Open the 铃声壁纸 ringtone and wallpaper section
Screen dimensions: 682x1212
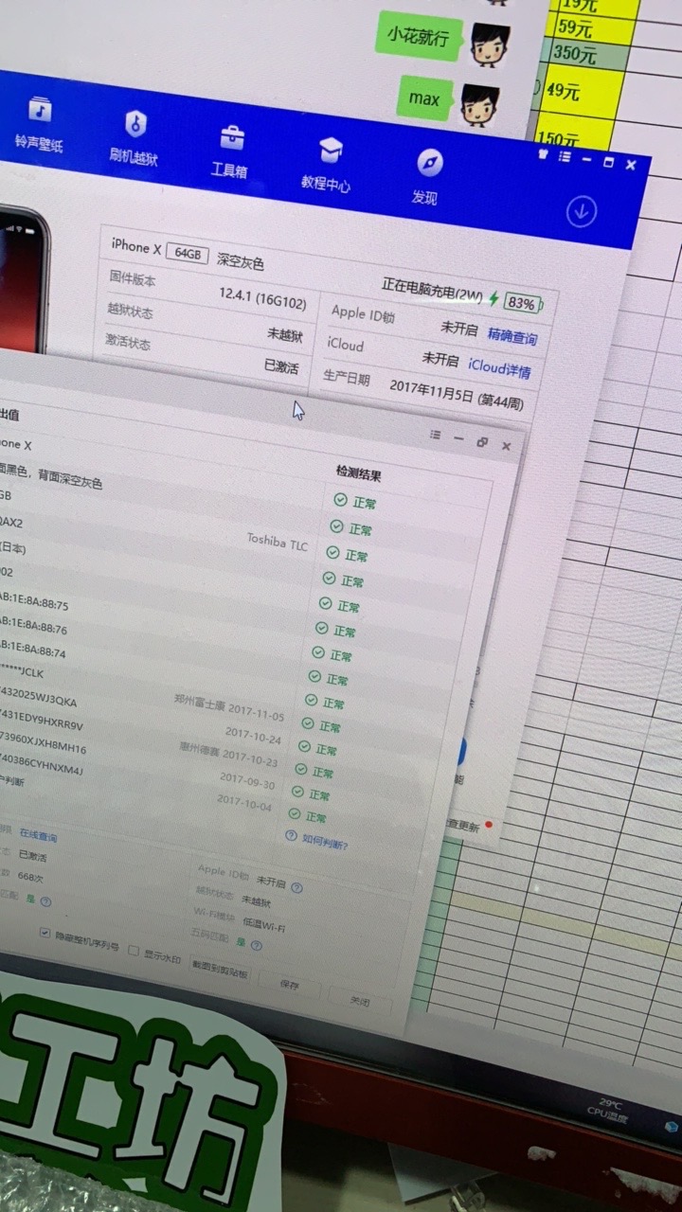coord(39,125)
